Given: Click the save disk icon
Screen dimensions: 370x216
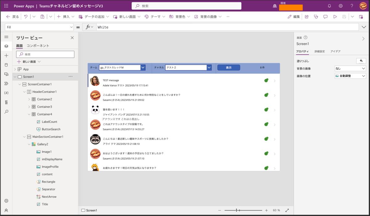Looking at the screenshot, I should 344,17.
